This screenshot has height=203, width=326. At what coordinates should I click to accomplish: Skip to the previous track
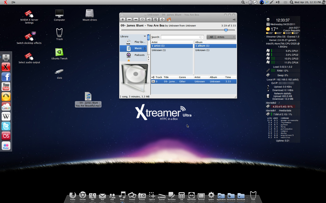coord(129,20)
